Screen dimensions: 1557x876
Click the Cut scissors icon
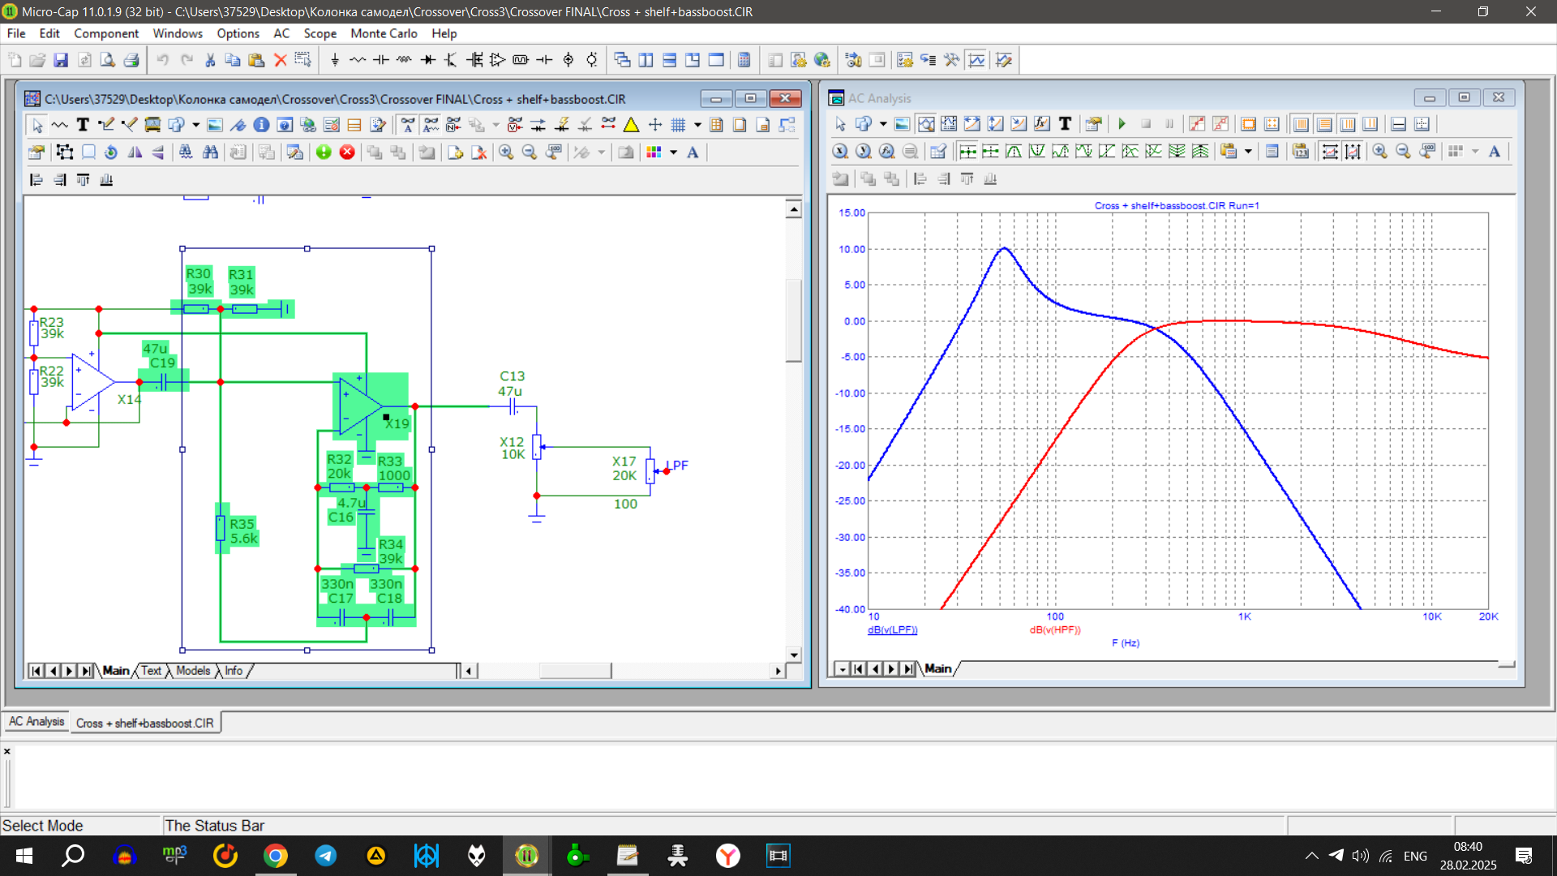210,60
